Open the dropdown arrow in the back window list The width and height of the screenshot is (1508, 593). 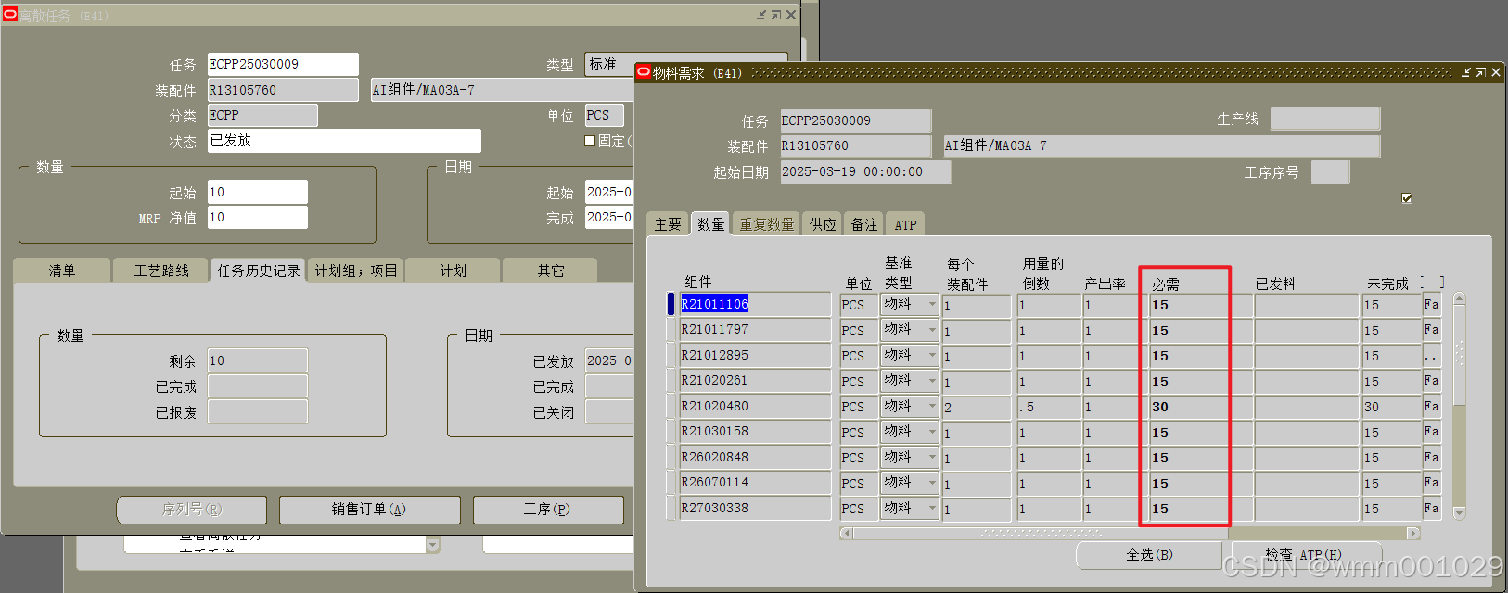432,545
